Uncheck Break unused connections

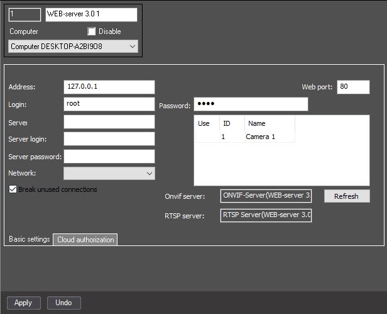coord(13,189)
